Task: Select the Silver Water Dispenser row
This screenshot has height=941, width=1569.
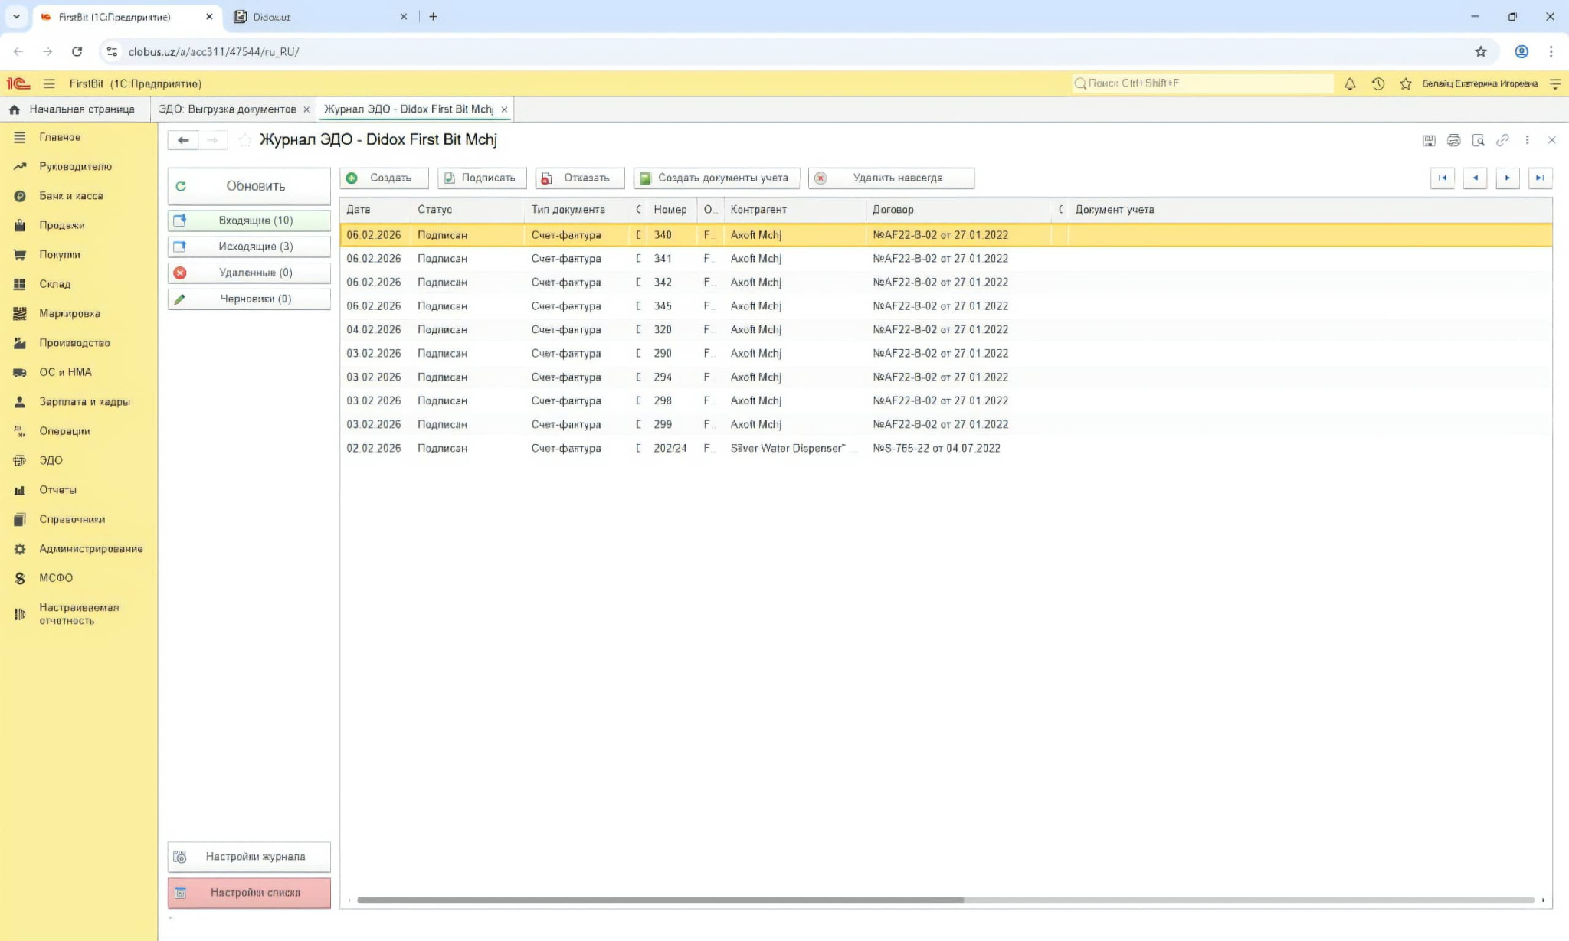Action: [945, 449]
